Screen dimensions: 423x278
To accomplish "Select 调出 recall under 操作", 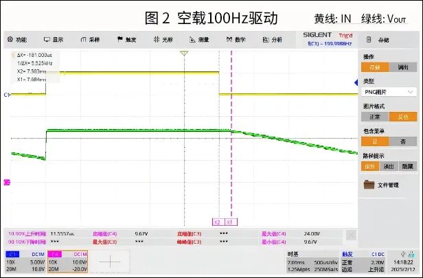I will (x=403, y=67).
